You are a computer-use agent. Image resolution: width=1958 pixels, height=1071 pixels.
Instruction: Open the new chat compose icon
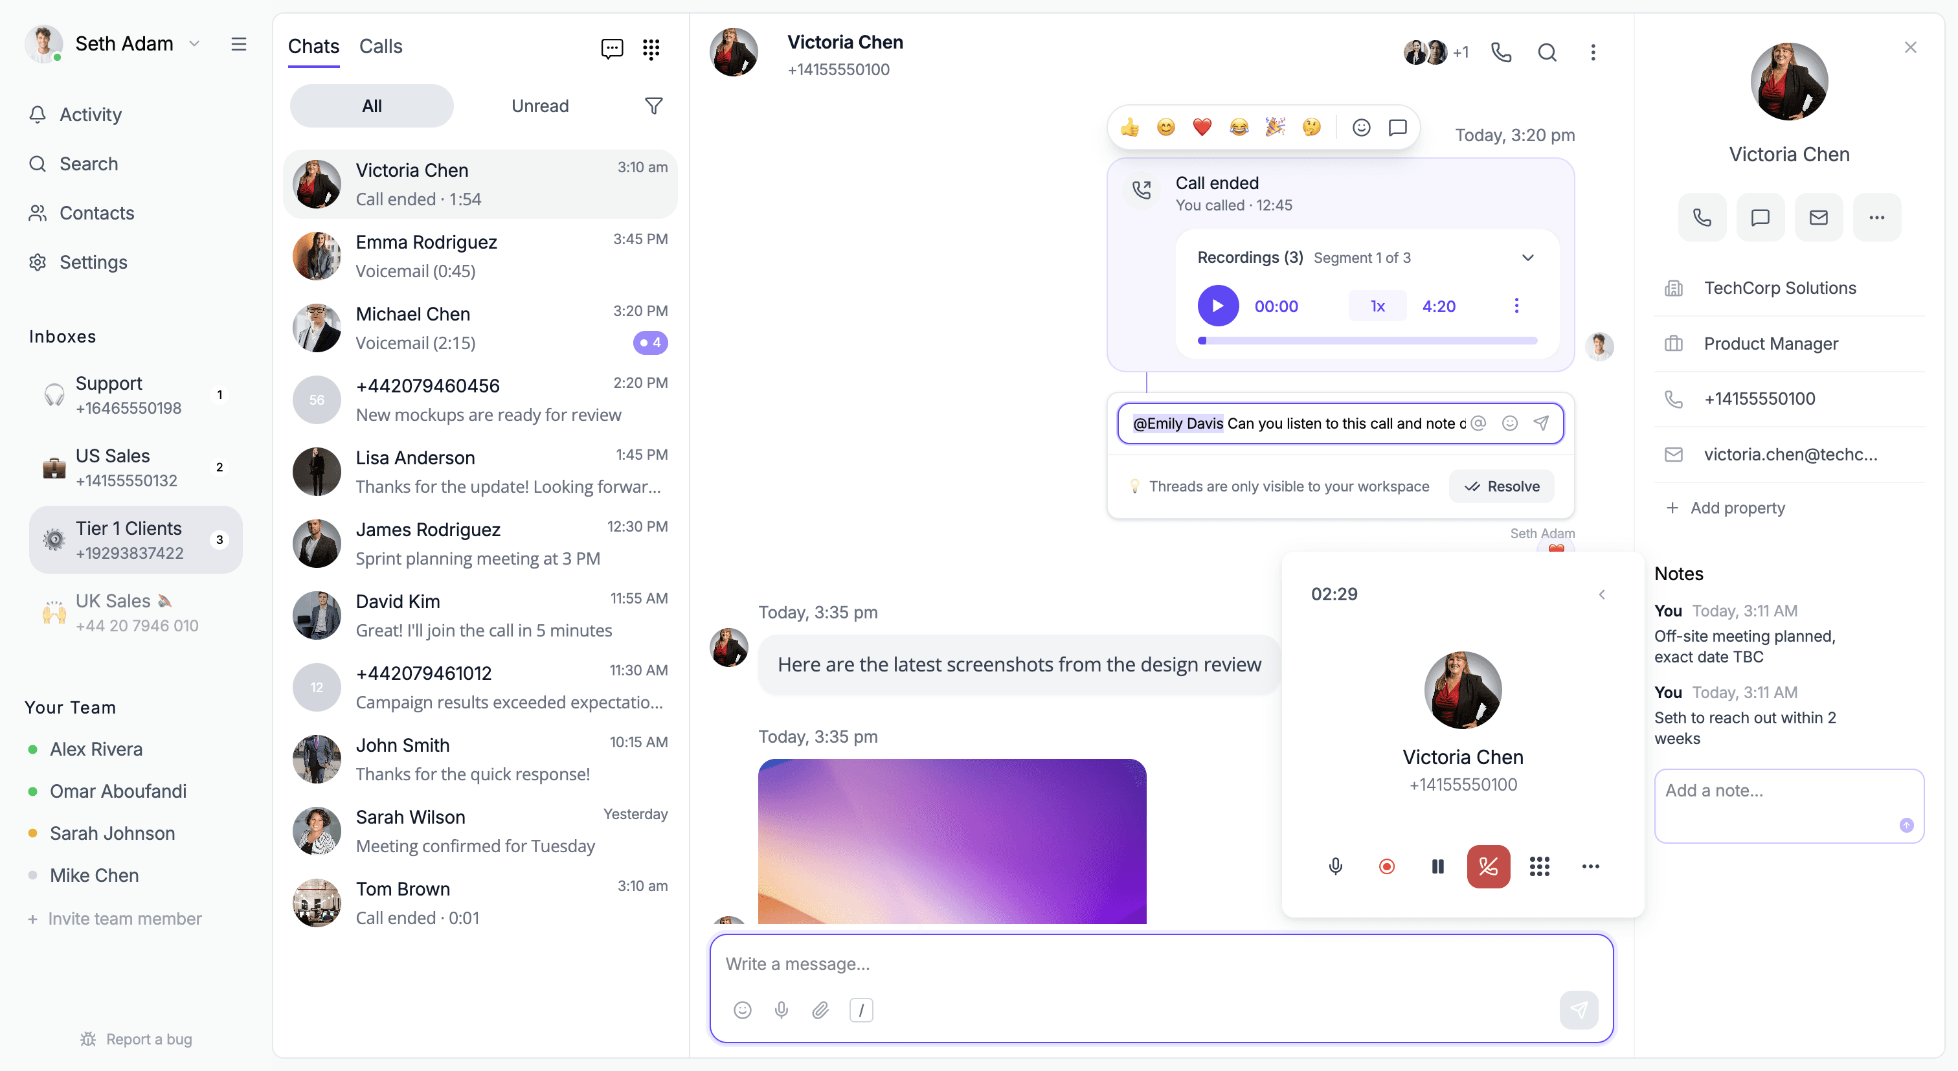[x=611, y=49]
